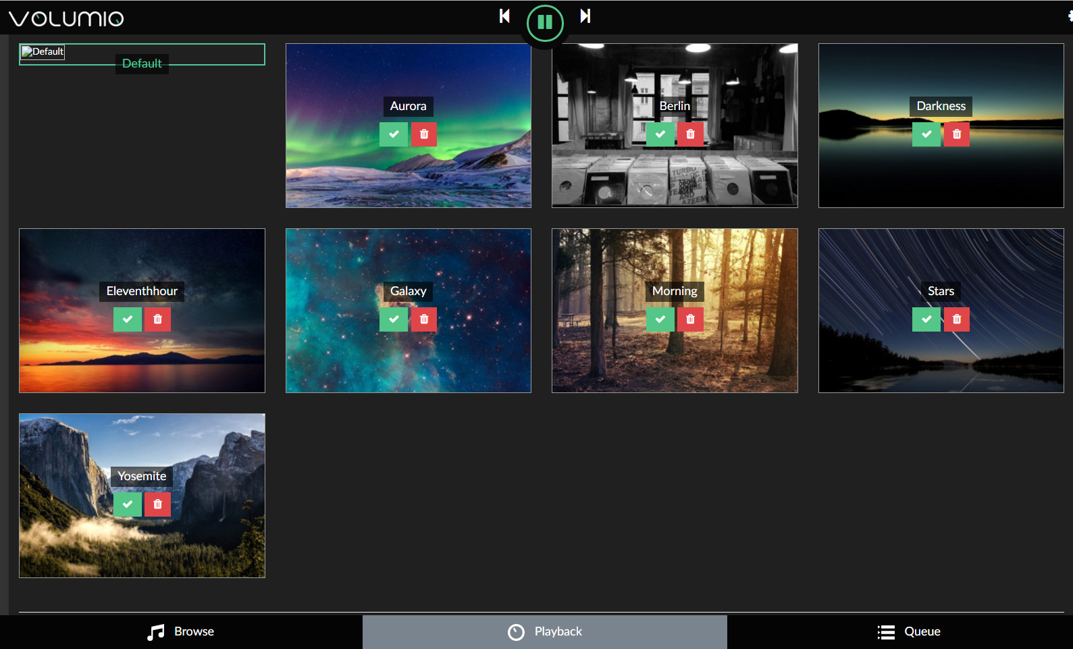Skip to the previous track
Screen dimensions: 1073x649
[504, 16]
